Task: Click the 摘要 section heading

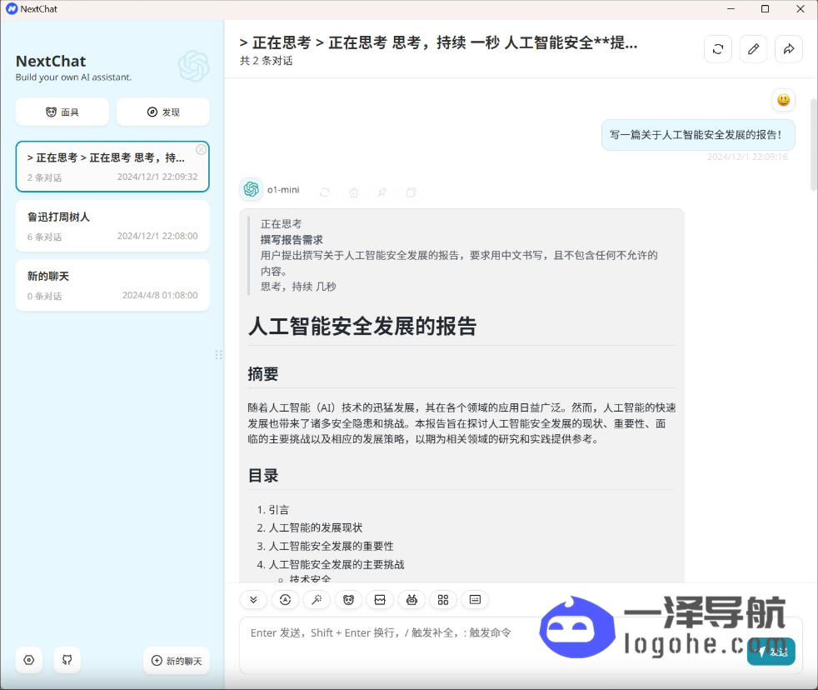Action: tap(263, 373)
